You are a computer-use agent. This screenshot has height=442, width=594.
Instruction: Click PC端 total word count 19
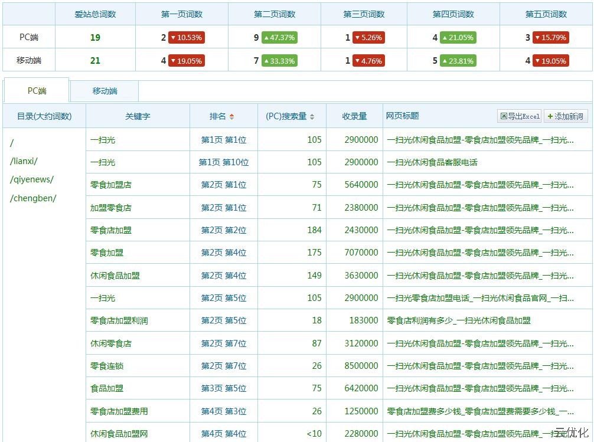[95, 38]
